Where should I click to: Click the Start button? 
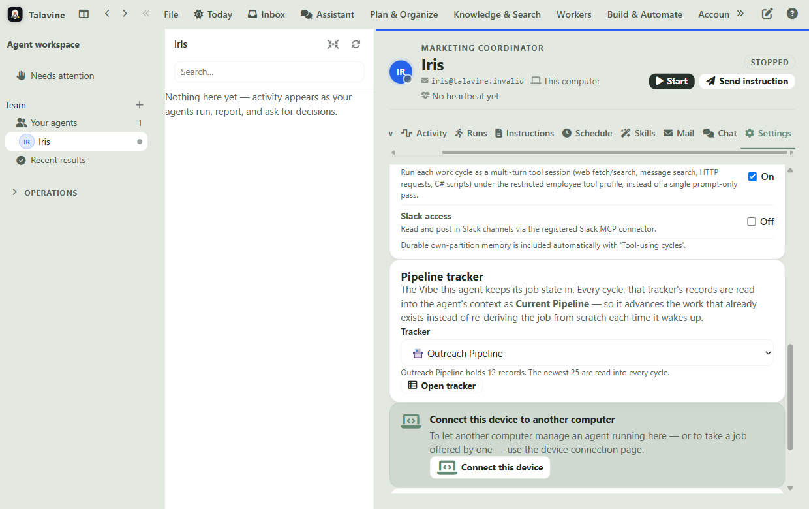[671, 81]
